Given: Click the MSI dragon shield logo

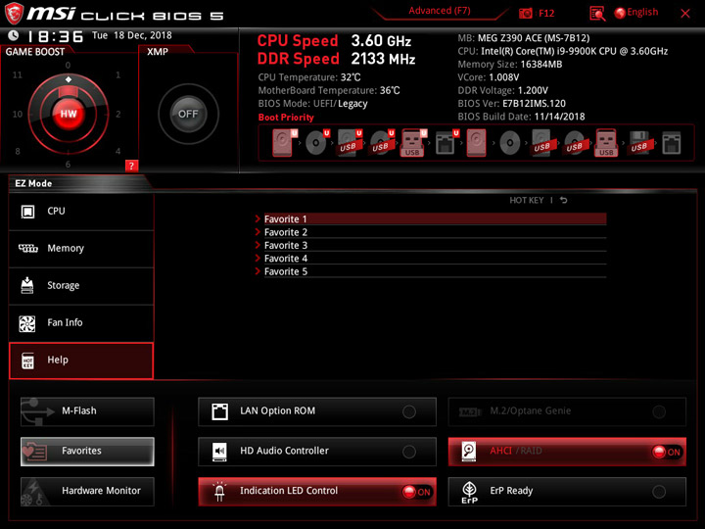Looking at the screenshot, I should tap(14, 14).
